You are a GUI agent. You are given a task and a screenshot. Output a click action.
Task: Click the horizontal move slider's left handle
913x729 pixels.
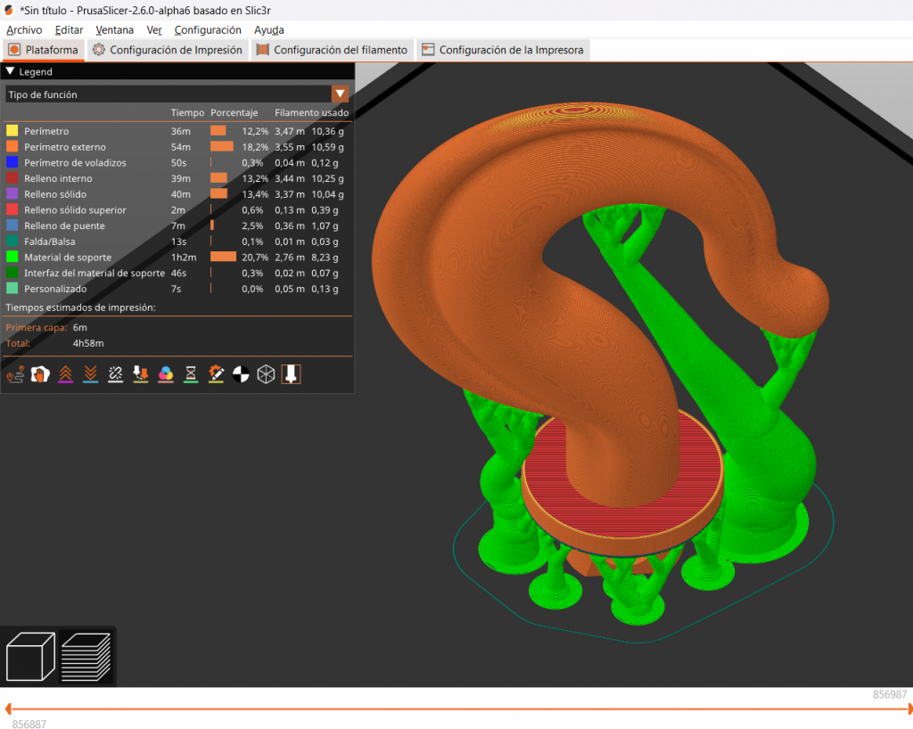coord(7,710)
